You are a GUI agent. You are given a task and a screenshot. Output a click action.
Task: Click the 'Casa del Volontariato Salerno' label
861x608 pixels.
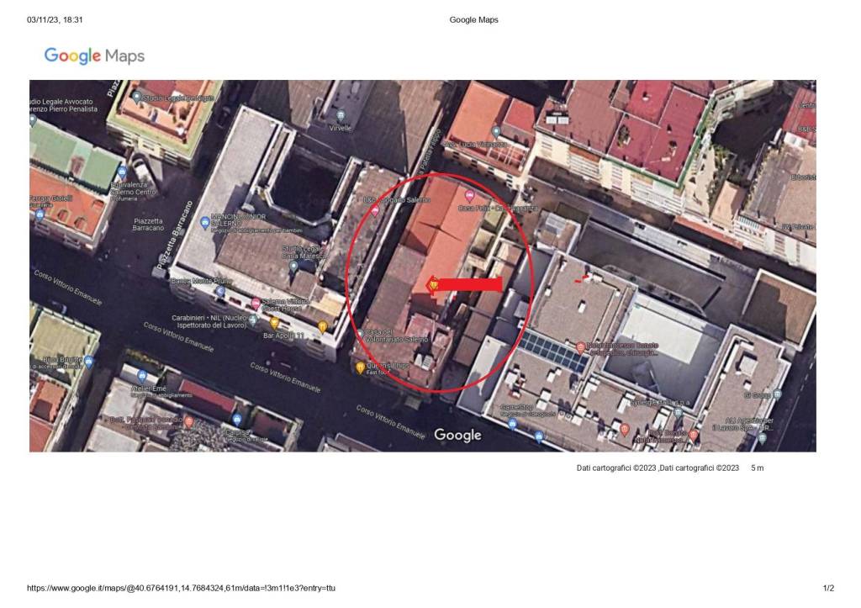[397, 336]
